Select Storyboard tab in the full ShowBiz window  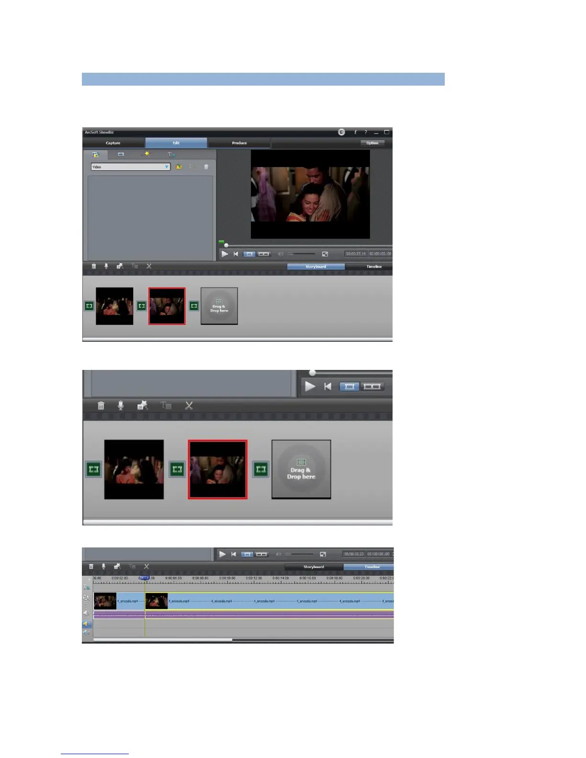pyautogui.click(x=316, y=267)
